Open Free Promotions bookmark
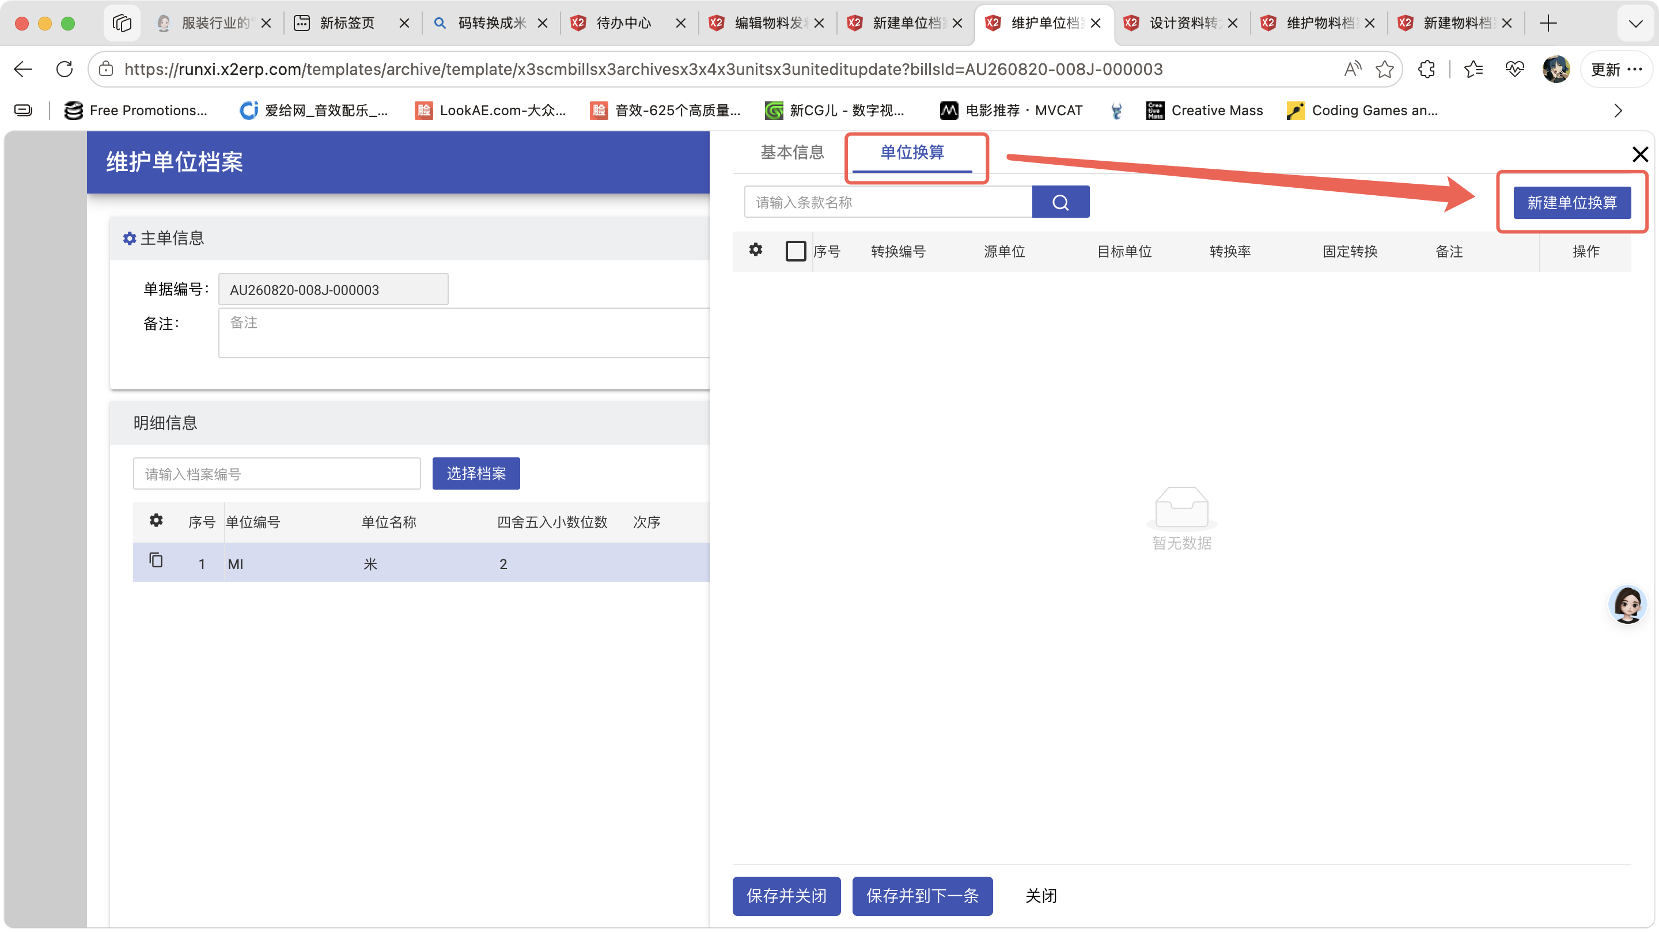This screenshot has width=1659, height=932. click(136, 111)
